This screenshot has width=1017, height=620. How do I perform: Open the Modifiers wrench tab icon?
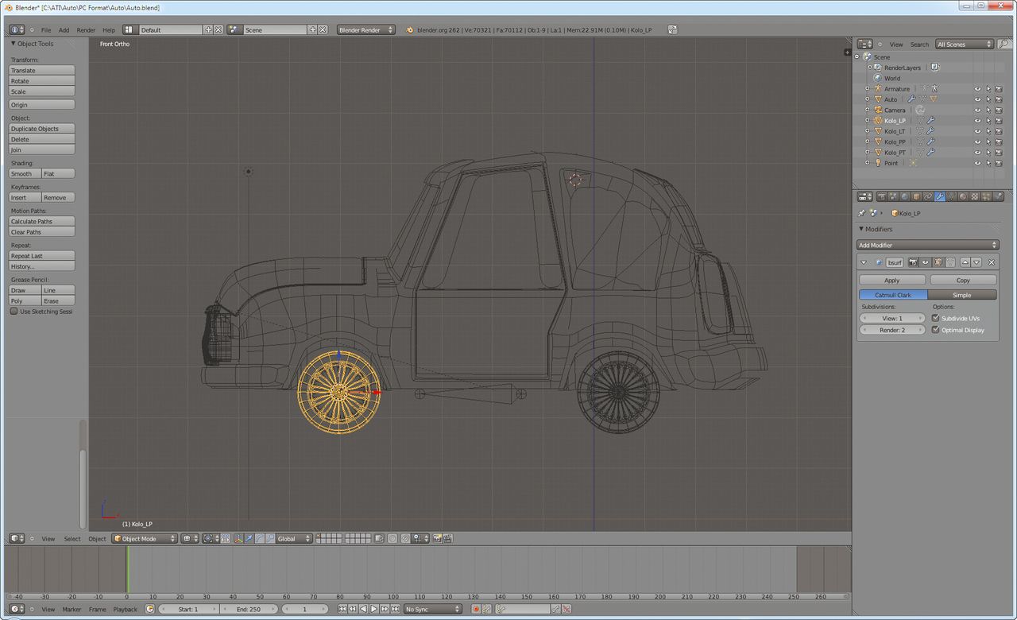point(940,196)
